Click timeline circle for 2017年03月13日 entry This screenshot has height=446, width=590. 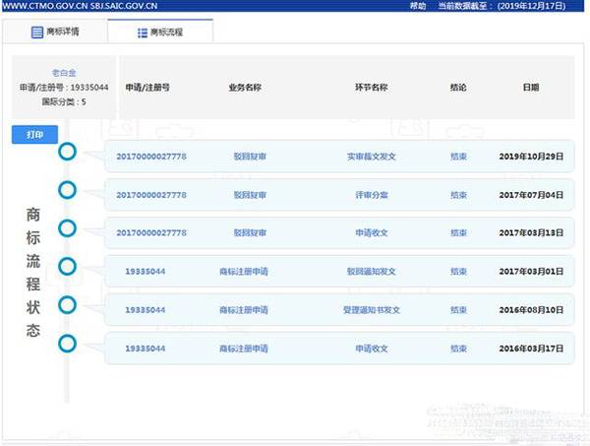point(67,228)
